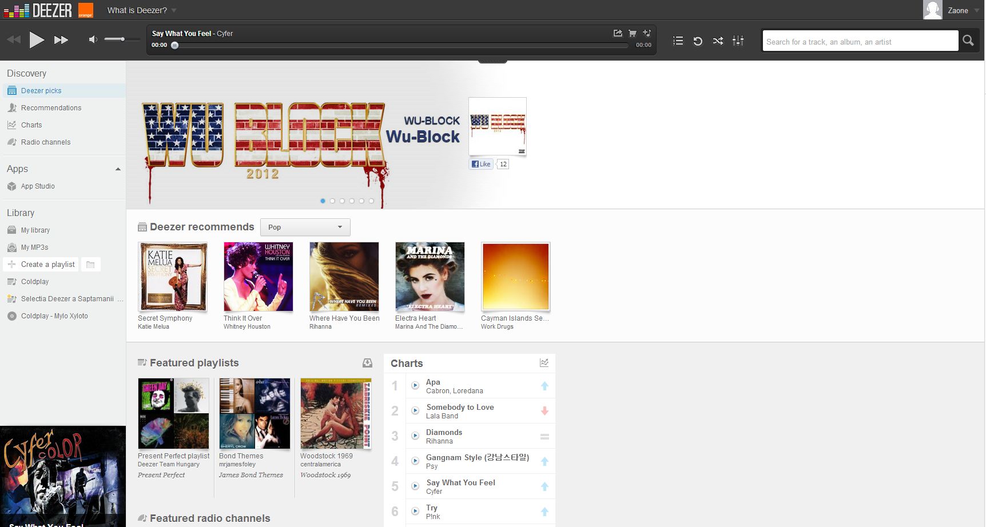Click the Facebook Like button
The image size is (986, 527).
(x=481, y=164)
